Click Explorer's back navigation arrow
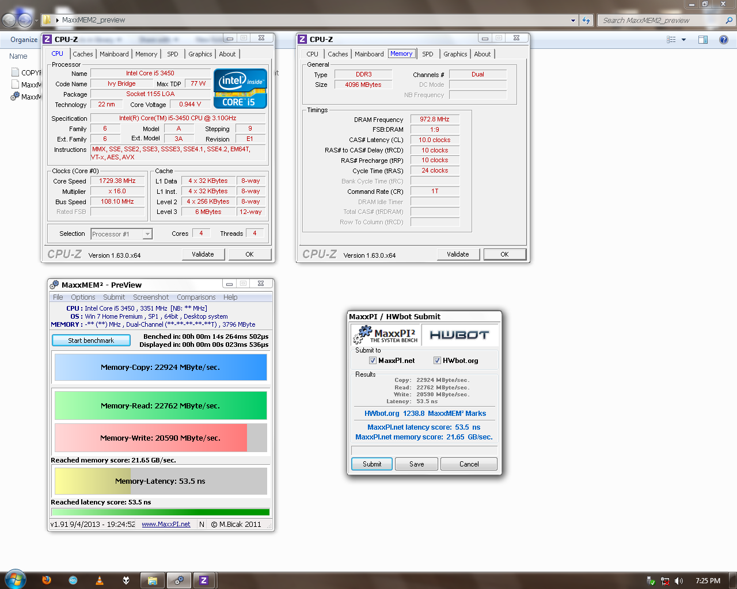This screenshot has height=589, width=737. pyautogui.click(x=9, y=20)
